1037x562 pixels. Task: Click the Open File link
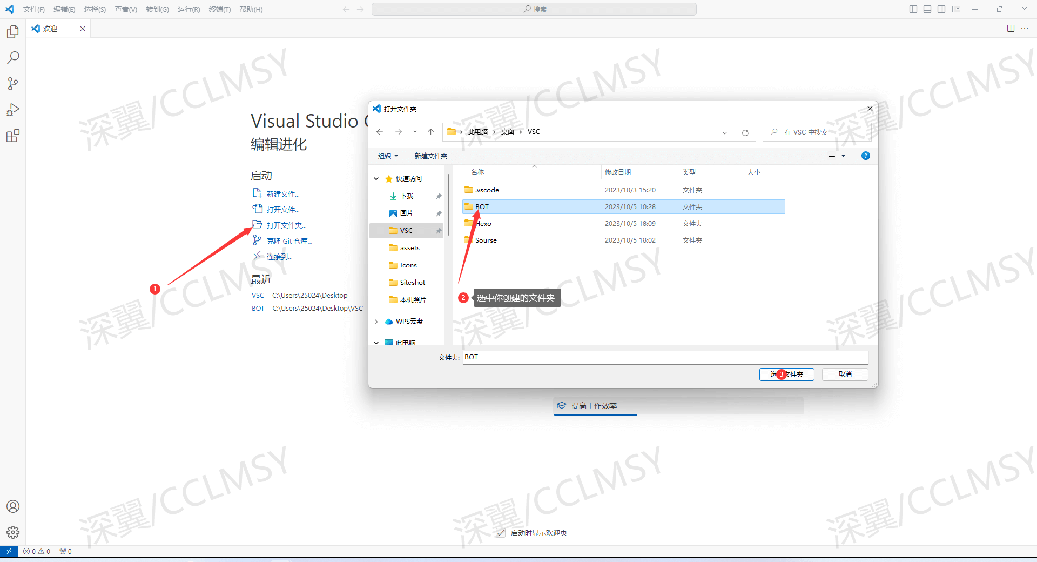(x=283, y=210)
